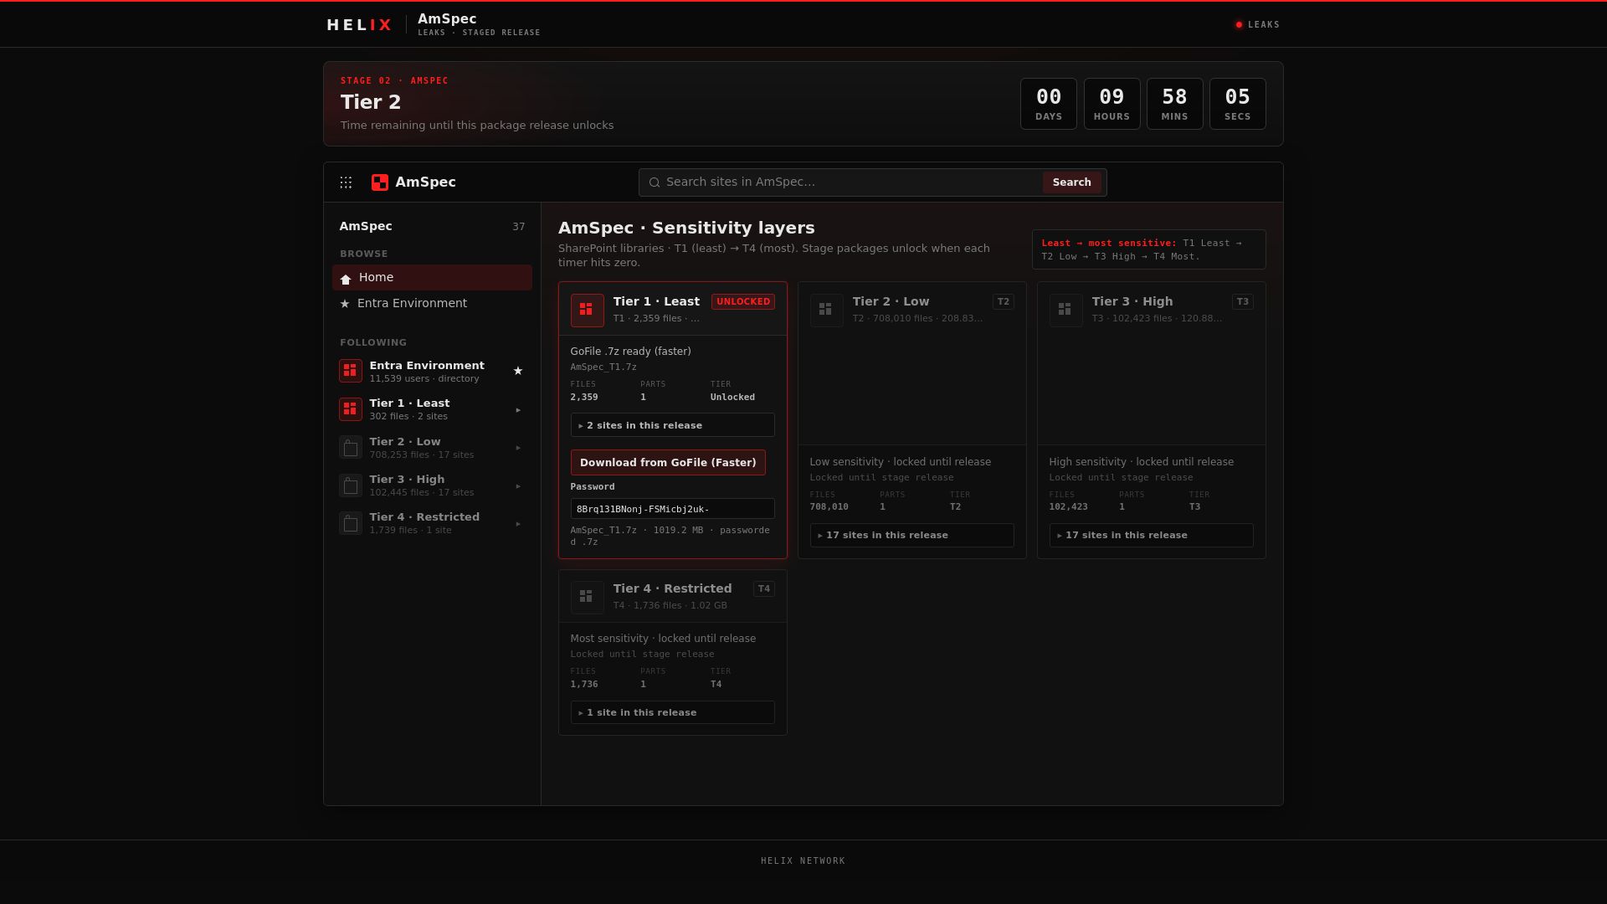Click the "Tier 4 · Restricted" card title
The image size is (1607, 904).
click(x=672, y=588)
